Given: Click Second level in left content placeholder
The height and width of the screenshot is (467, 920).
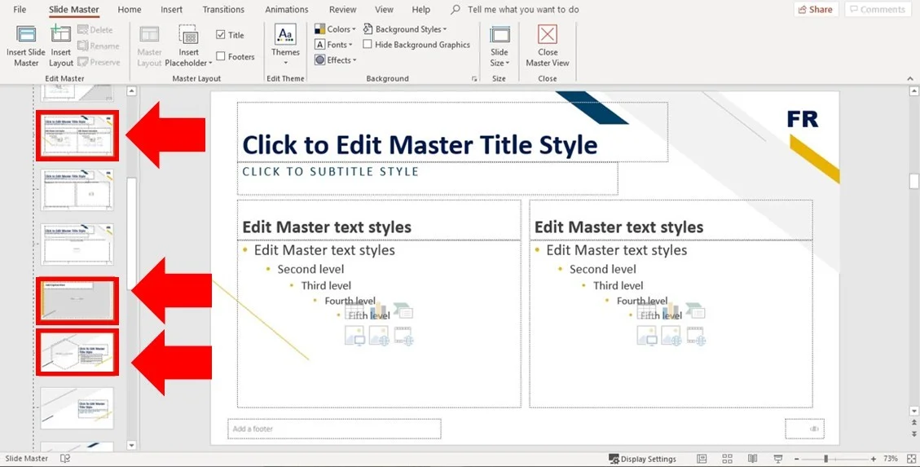Looking at the screenshot, I should click(x=311, y=270).
